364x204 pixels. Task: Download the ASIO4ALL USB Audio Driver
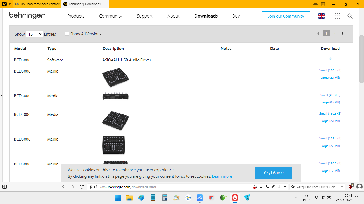(x=330, y=59)
